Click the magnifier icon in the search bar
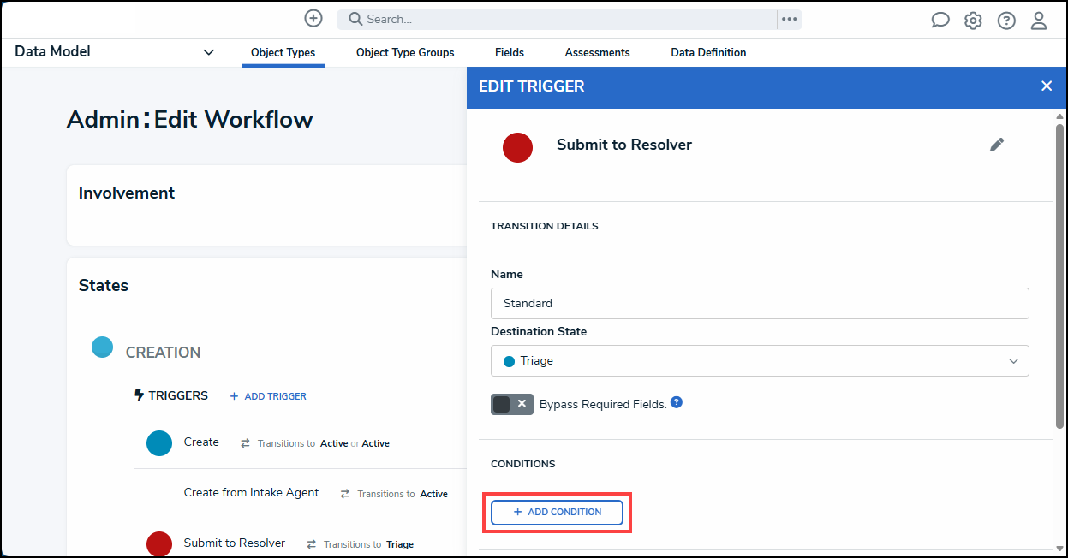This screenshot has height=558, width=1068. [355, 19]
